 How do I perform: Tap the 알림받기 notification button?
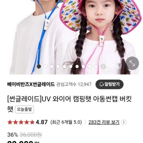click(x=109, y=84)
